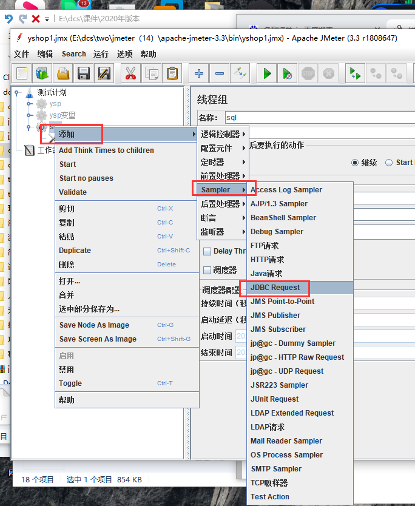Click the Open file folder icon

click(x=63, y=73)
